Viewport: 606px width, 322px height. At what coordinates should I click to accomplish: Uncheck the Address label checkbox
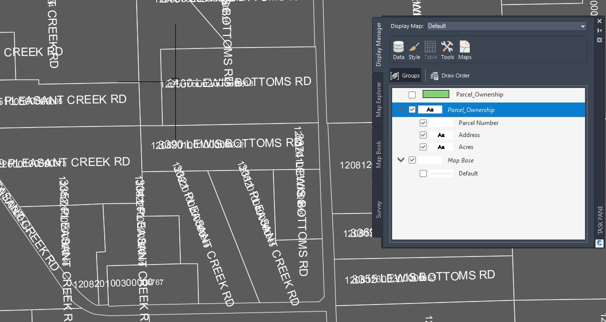click(x=423, y=134)
